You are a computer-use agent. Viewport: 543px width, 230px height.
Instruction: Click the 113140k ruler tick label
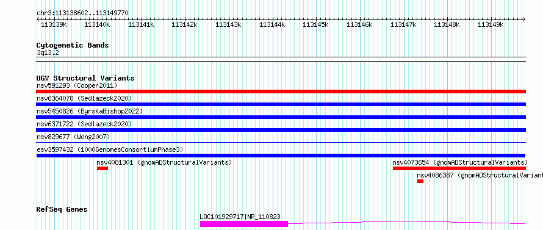click(97, 24)
